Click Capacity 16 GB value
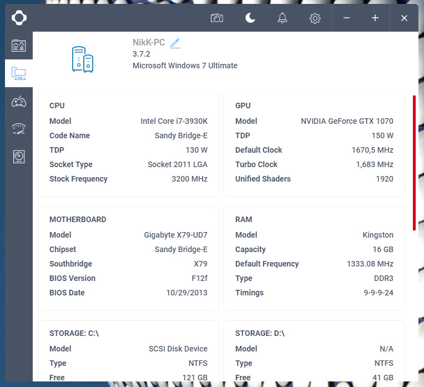Screen dimensions: 424x387 (383, 249)
